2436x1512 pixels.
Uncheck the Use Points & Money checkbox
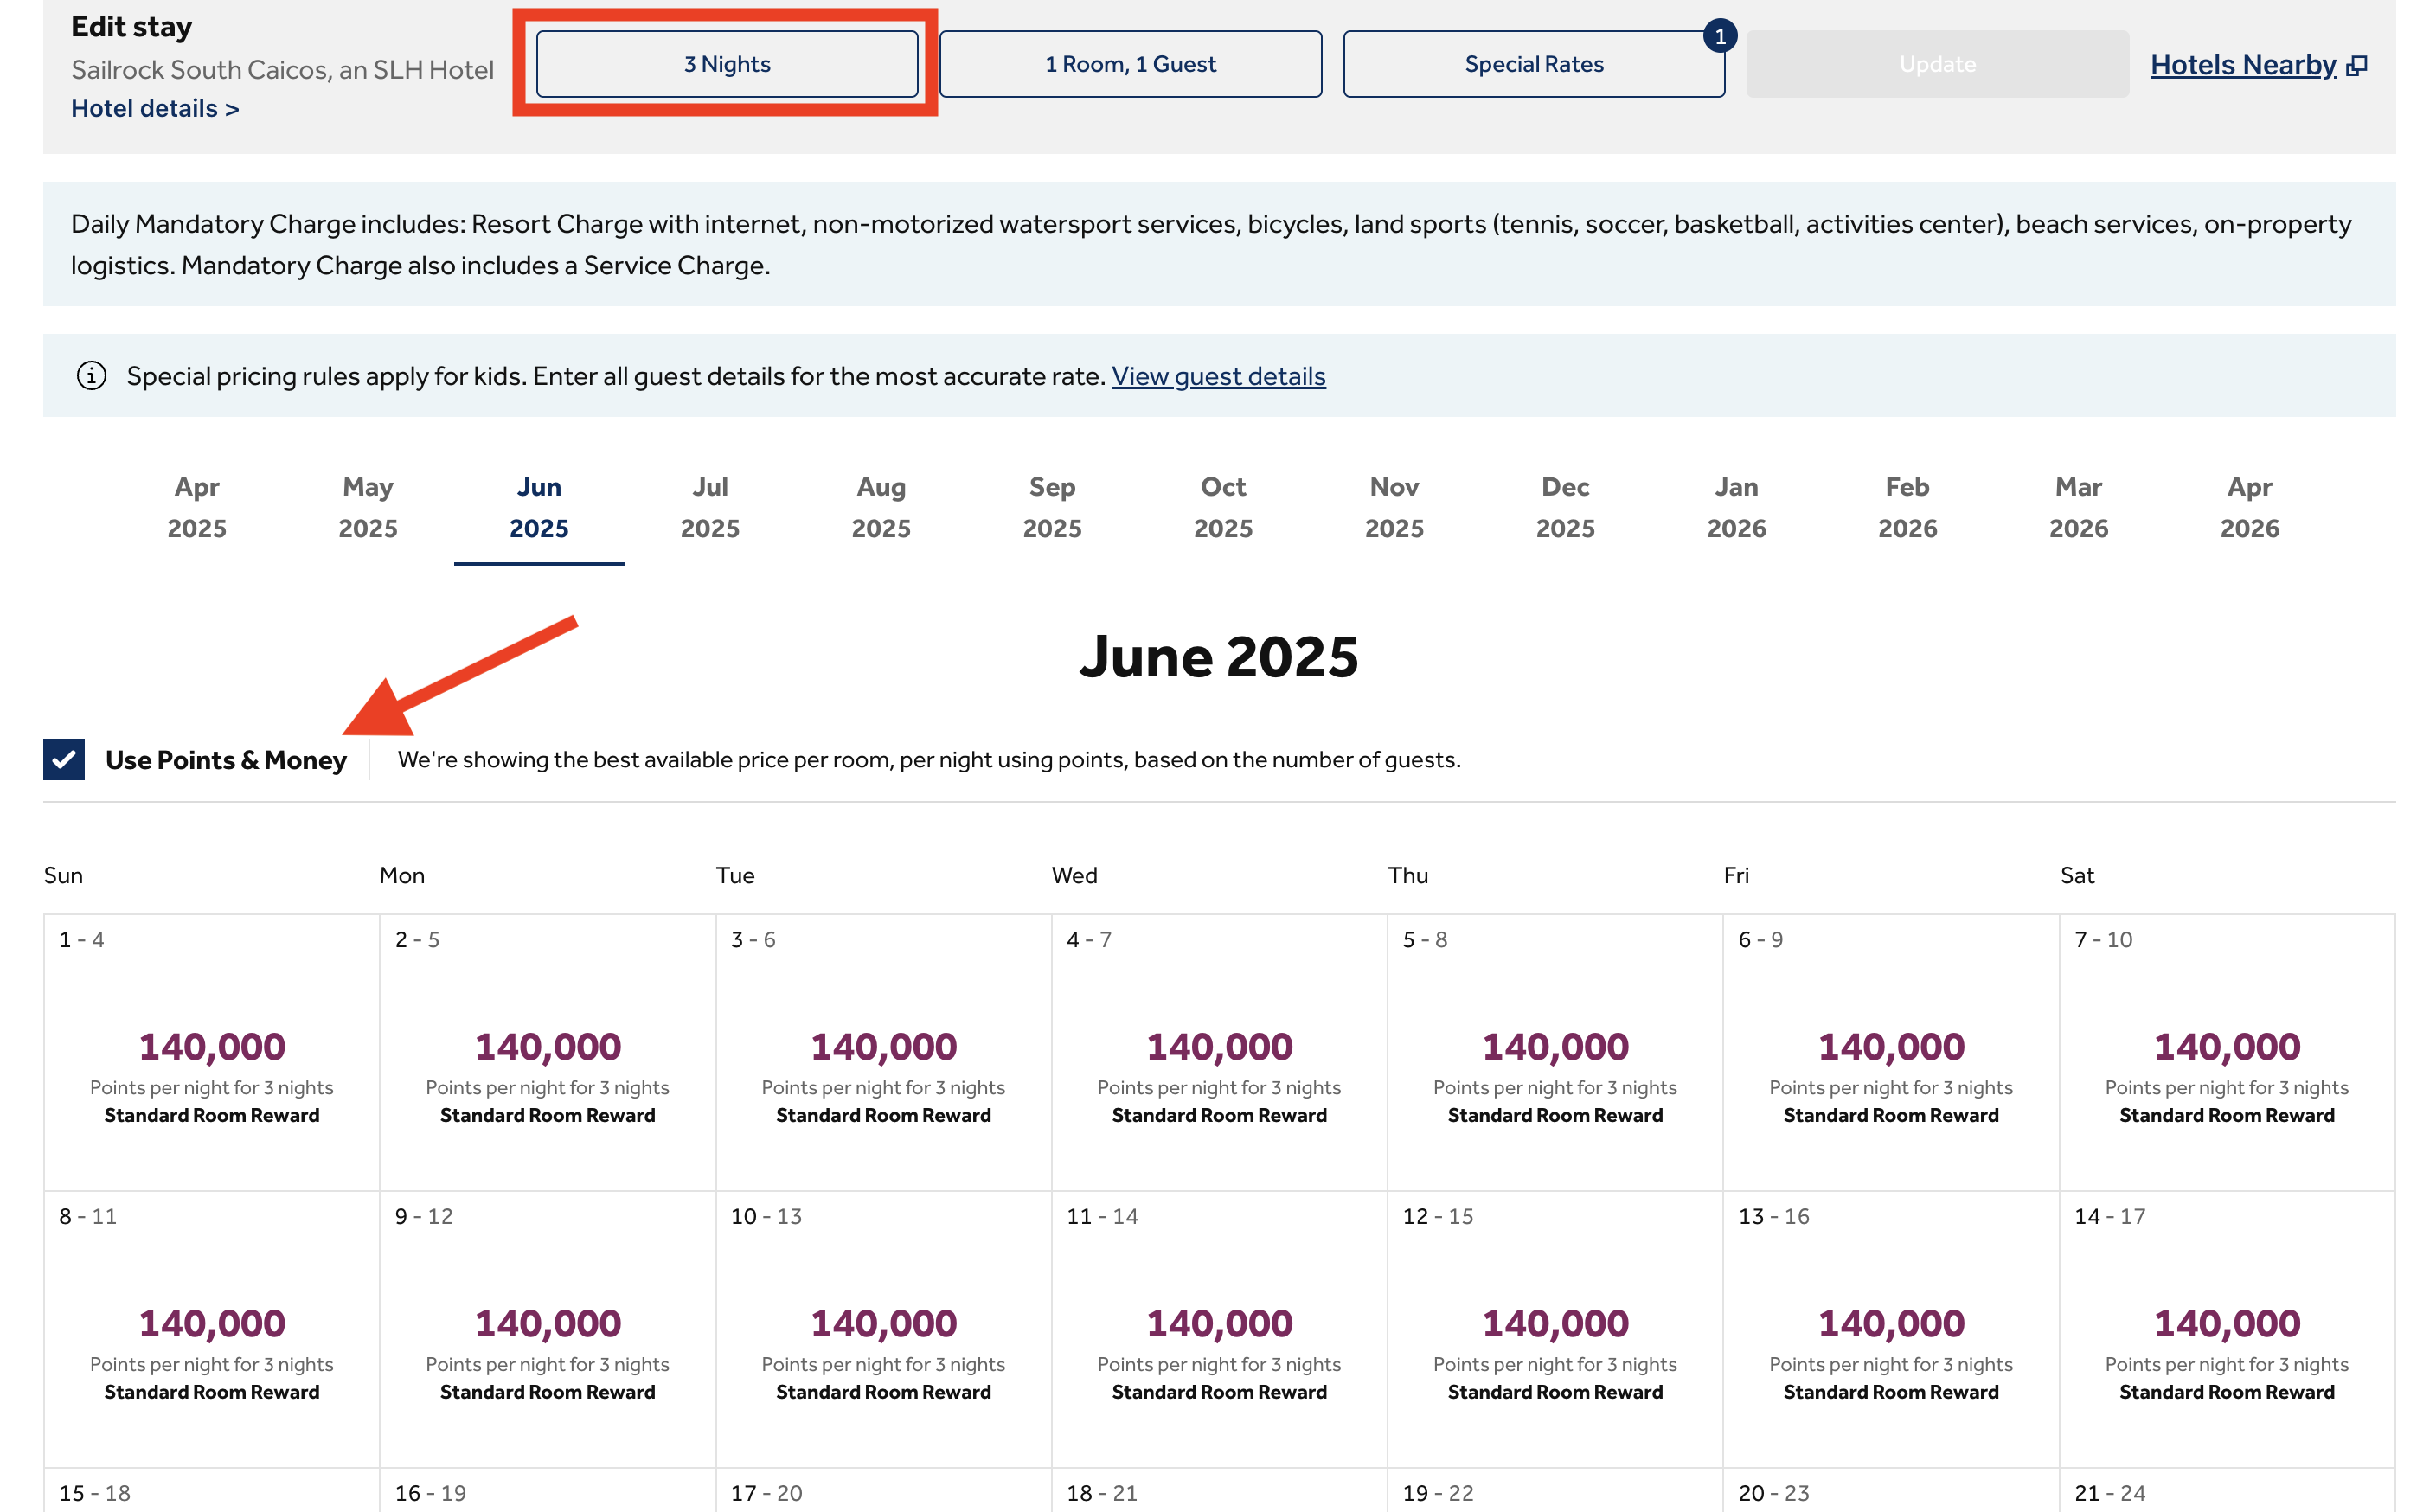pyautogui.click(x=64, y=760)
